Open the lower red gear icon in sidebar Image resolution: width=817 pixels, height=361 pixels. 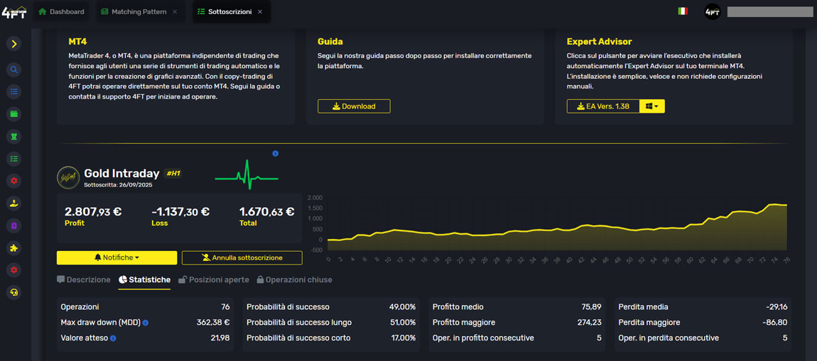[x=14, y=270]
